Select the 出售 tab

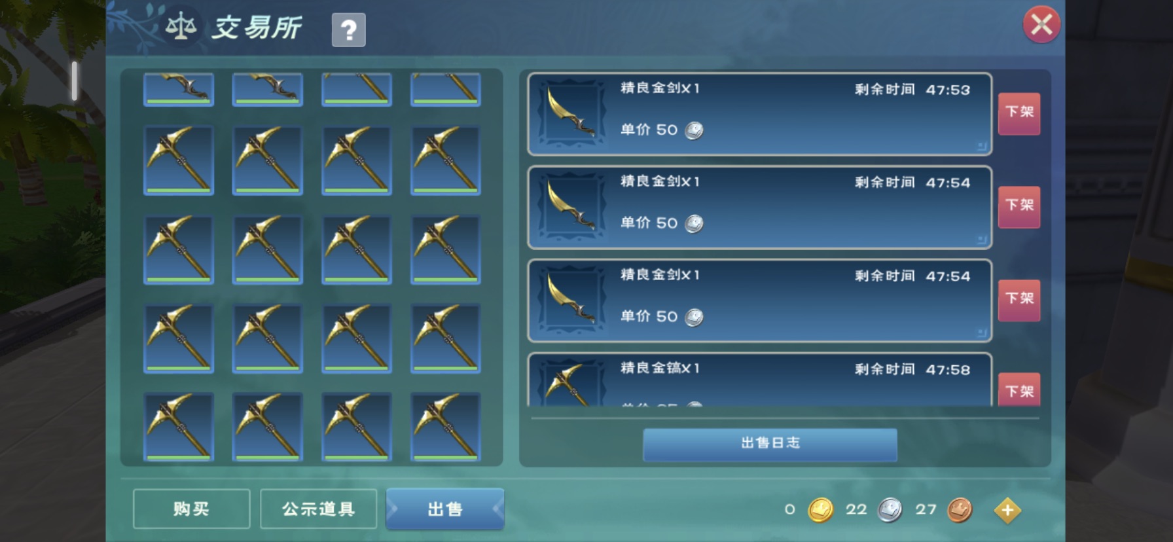click(x=445, y=509)
